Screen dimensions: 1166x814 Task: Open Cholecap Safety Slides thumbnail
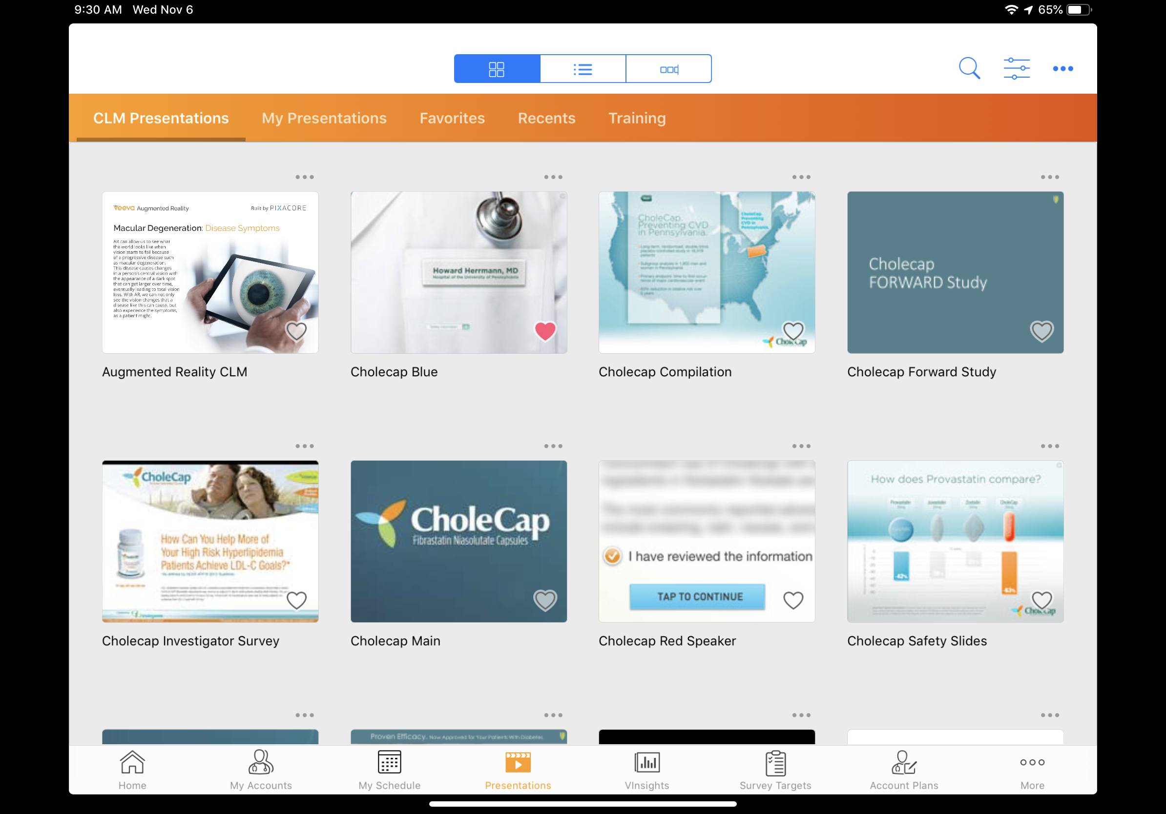955,542
